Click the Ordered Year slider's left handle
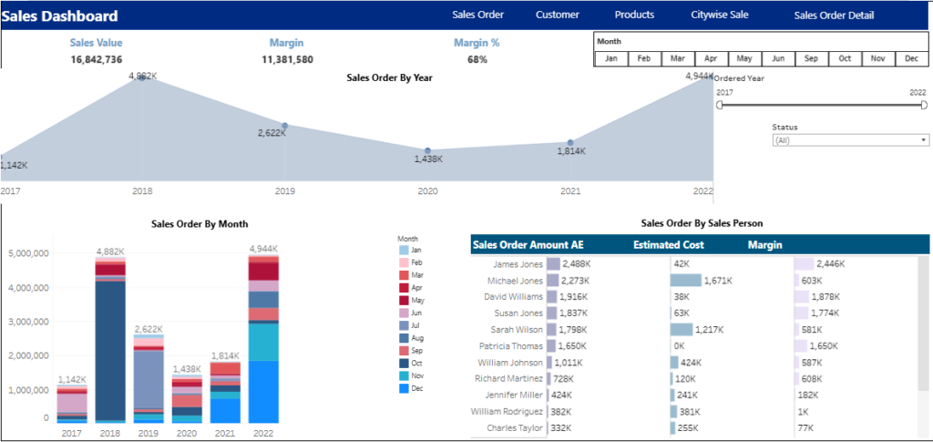The image size is (933, 442). point(719,105)
